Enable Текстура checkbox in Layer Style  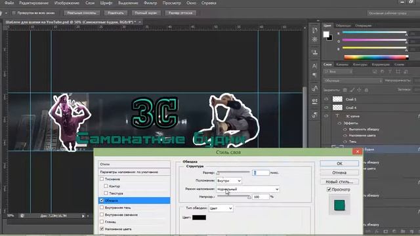click(106, 193)
